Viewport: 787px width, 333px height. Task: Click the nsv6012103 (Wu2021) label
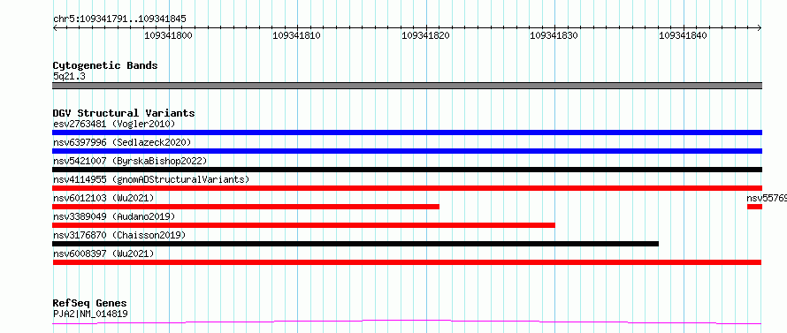click(x=103, y=198)
